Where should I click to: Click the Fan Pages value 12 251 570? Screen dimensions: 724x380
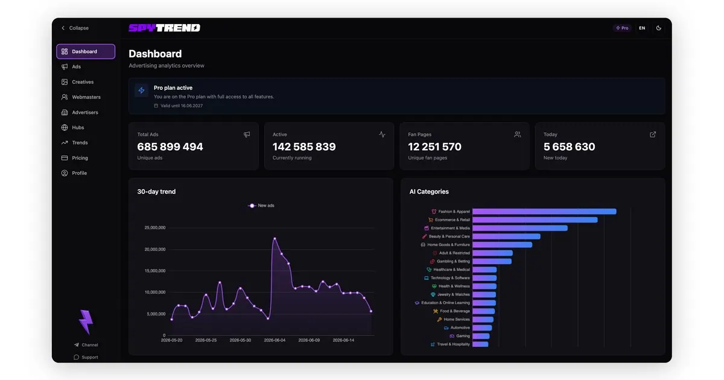pos(434,147)
